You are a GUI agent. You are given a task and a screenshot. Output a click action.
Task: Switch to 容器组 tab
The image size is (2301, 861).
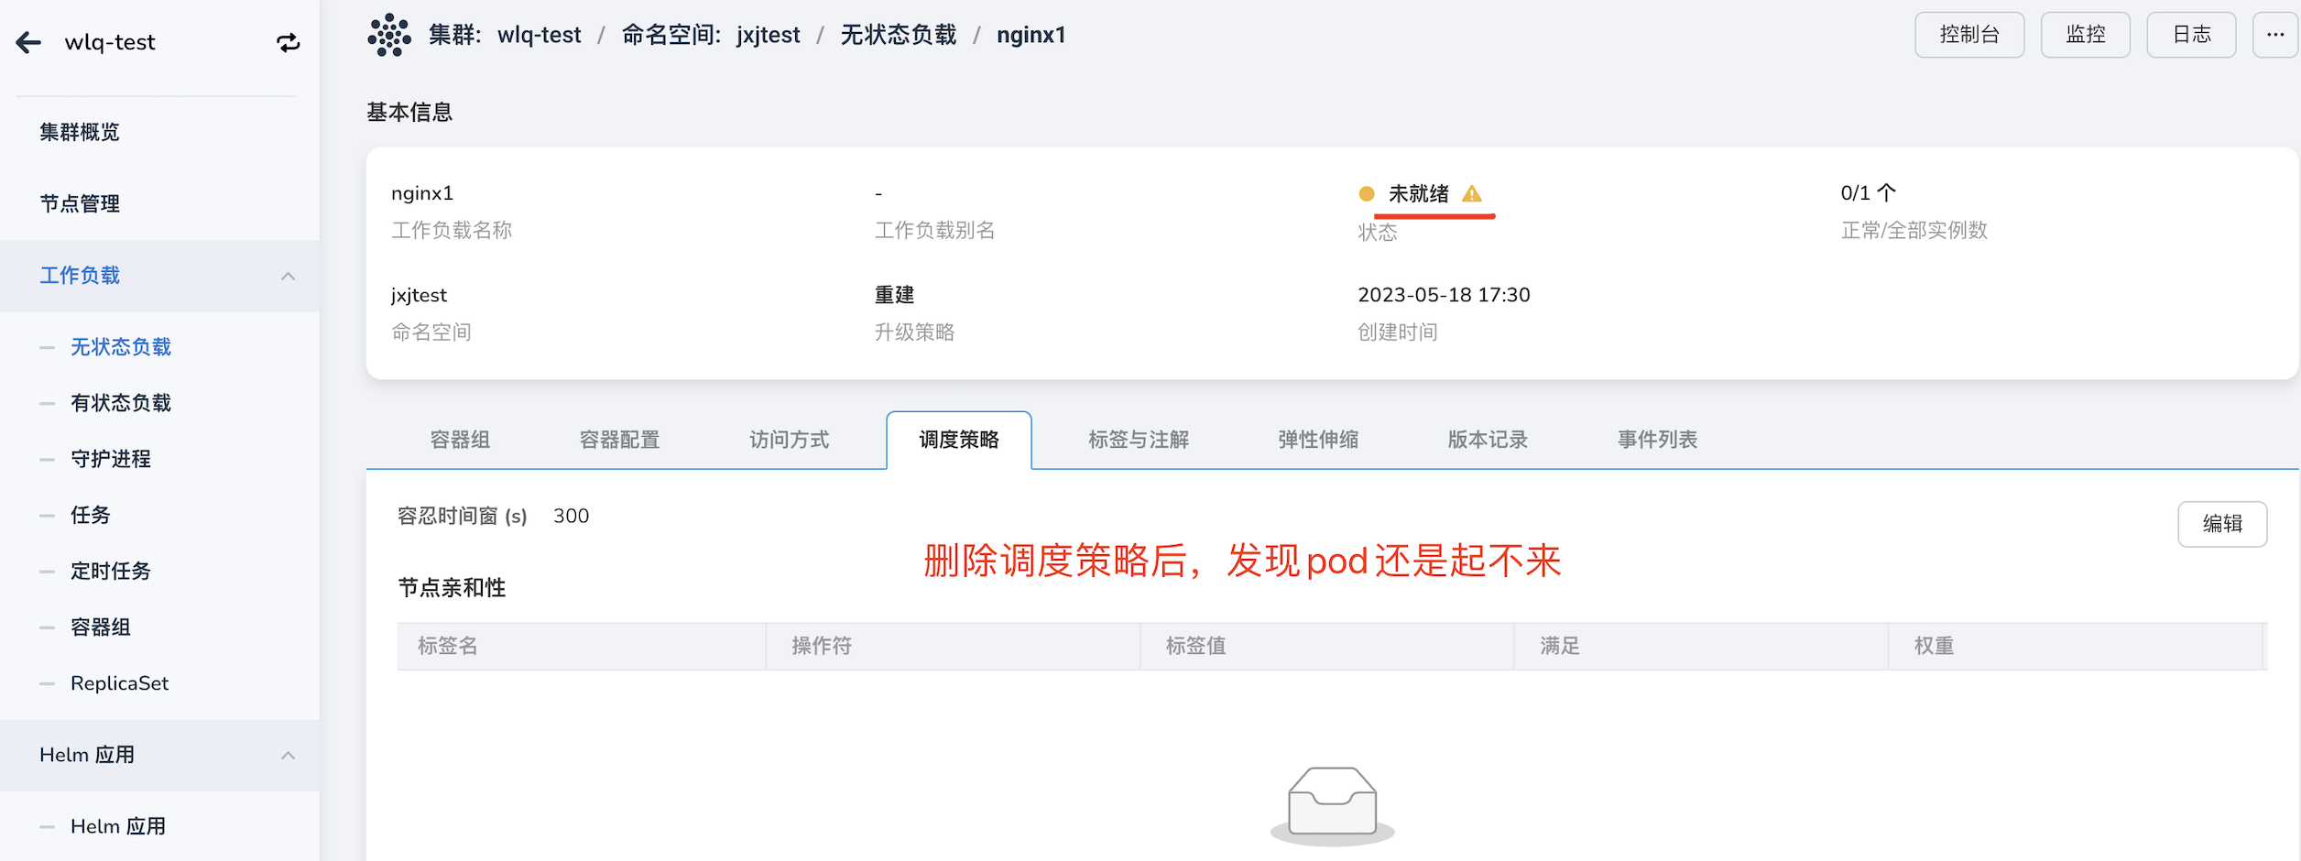click(461, 440)
